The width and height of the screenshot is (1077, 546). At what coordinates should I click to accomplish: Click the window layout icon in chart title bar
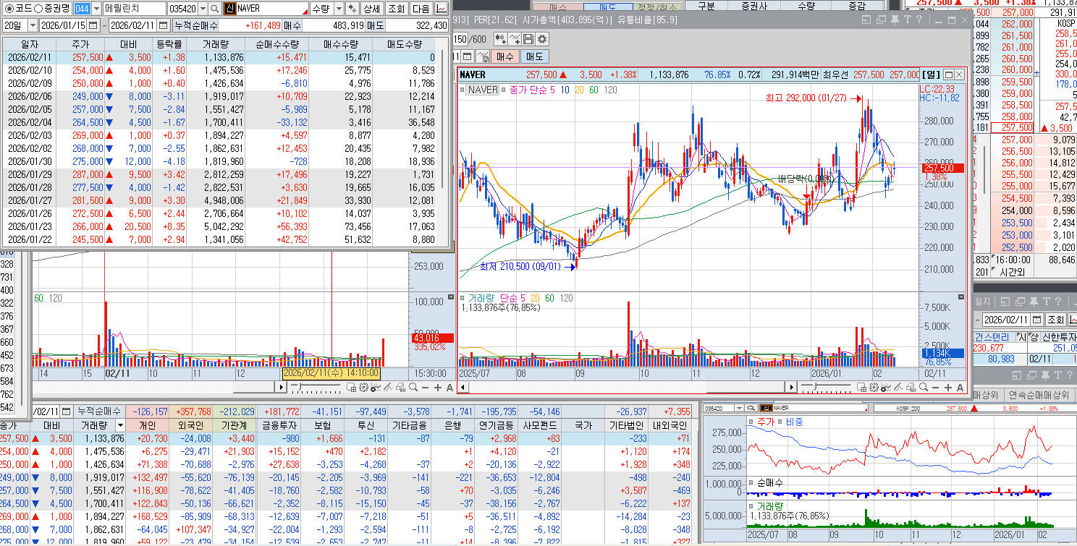(x=866, y=20)
